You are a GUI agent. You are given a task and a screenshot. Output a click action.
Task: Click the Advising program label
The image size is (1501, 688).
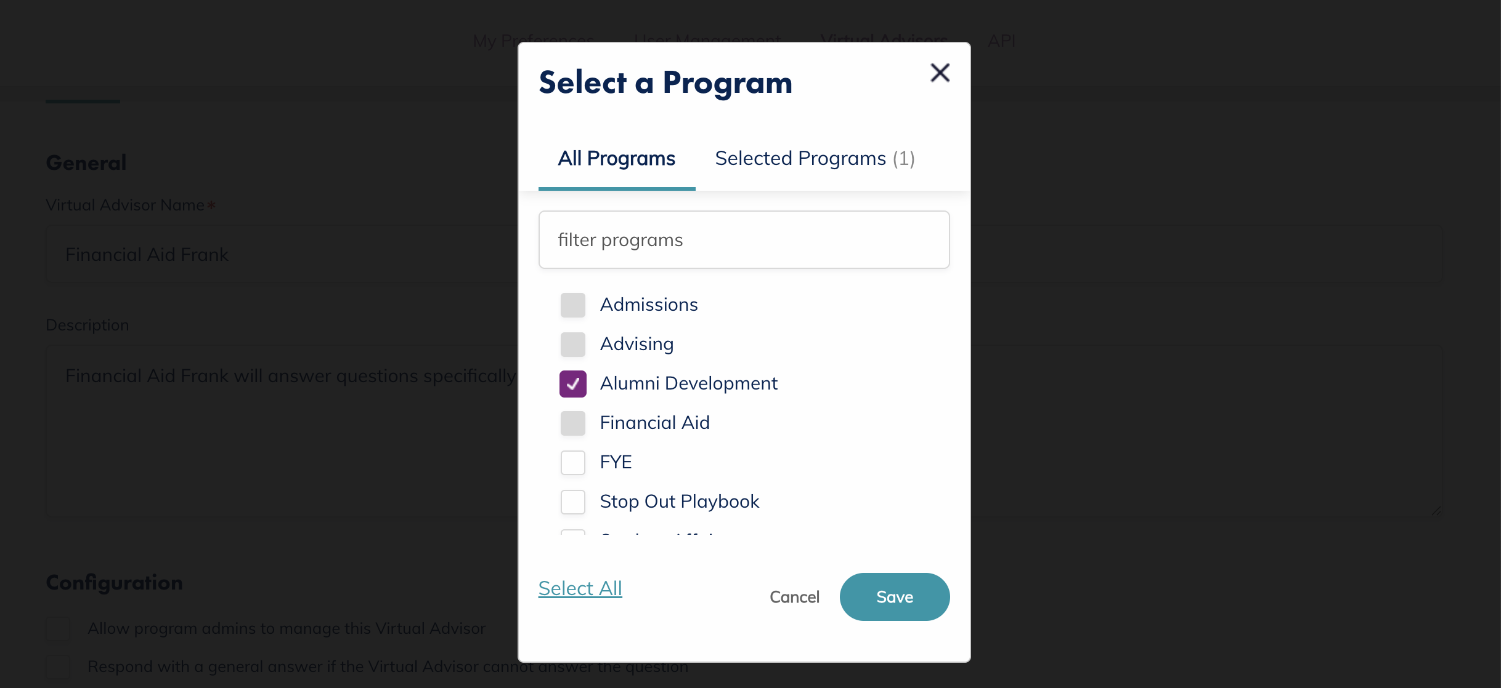point(637,344)
